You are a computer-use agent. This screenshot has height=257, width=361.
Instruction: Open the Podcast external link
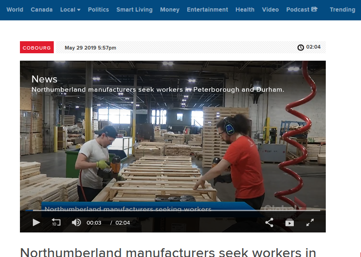pyautogui.click(x=302, y=10)
